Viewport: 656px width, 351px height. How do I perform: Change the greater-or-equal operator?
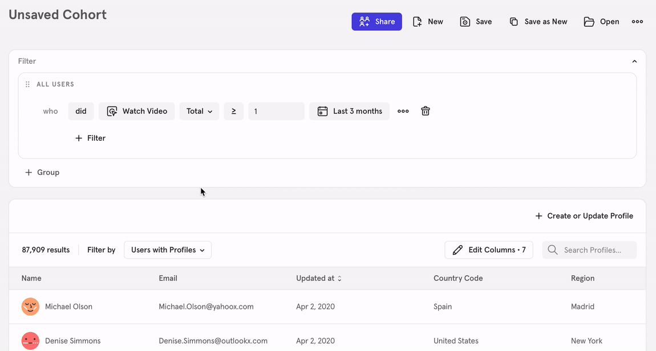[233, 111]
